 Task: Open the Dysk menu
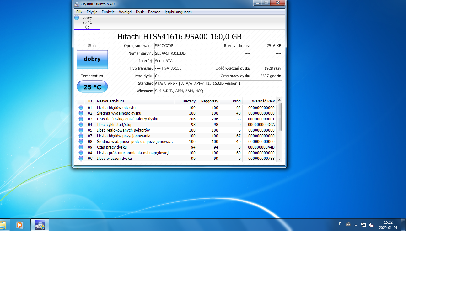tap(140, 12)
